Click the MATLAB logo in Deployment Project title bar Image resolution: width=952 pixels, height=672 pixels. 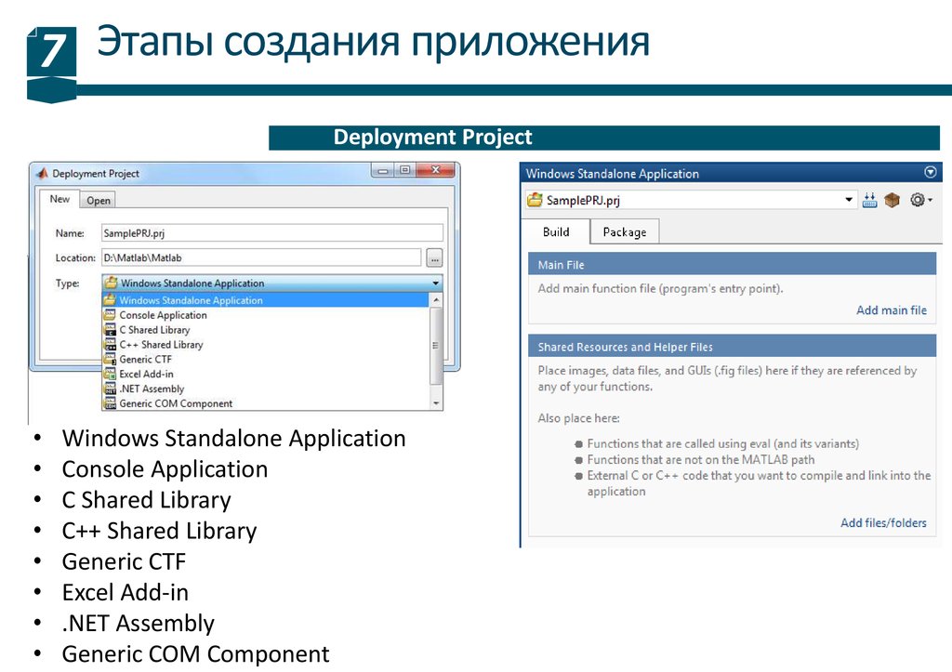click(41, 174)
